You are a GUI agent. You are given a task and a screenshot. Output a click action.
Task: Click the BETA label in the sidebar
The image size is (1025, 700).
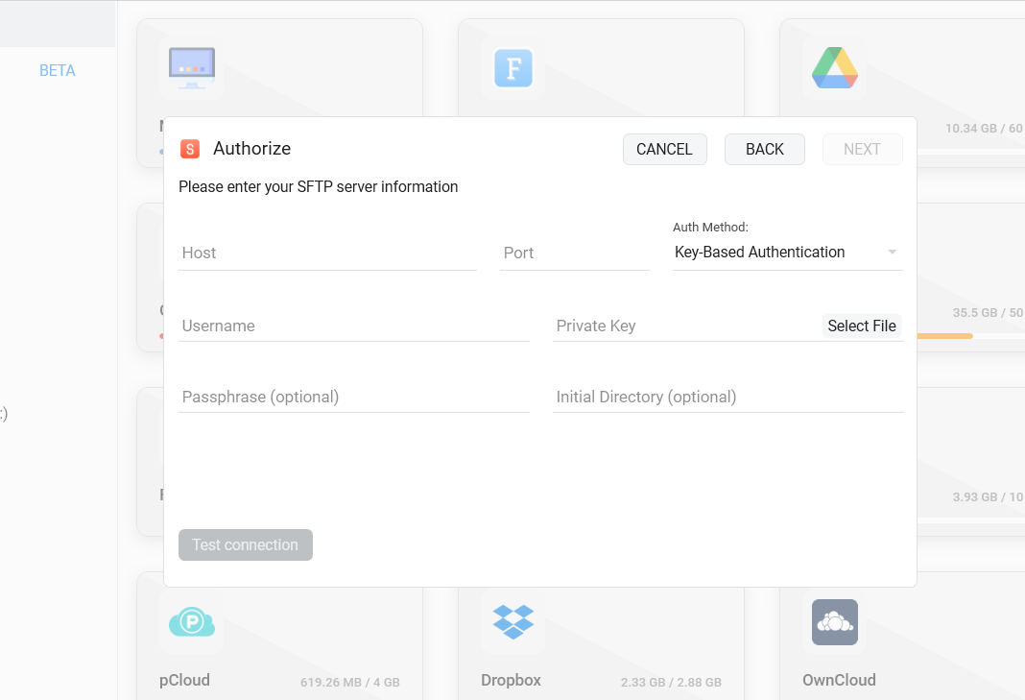[x=57, y=69]
